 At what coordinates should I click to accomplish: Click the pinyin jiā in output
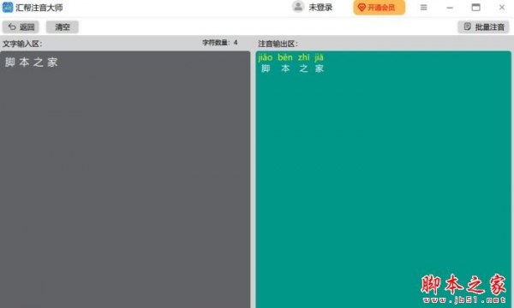[319, 57]
